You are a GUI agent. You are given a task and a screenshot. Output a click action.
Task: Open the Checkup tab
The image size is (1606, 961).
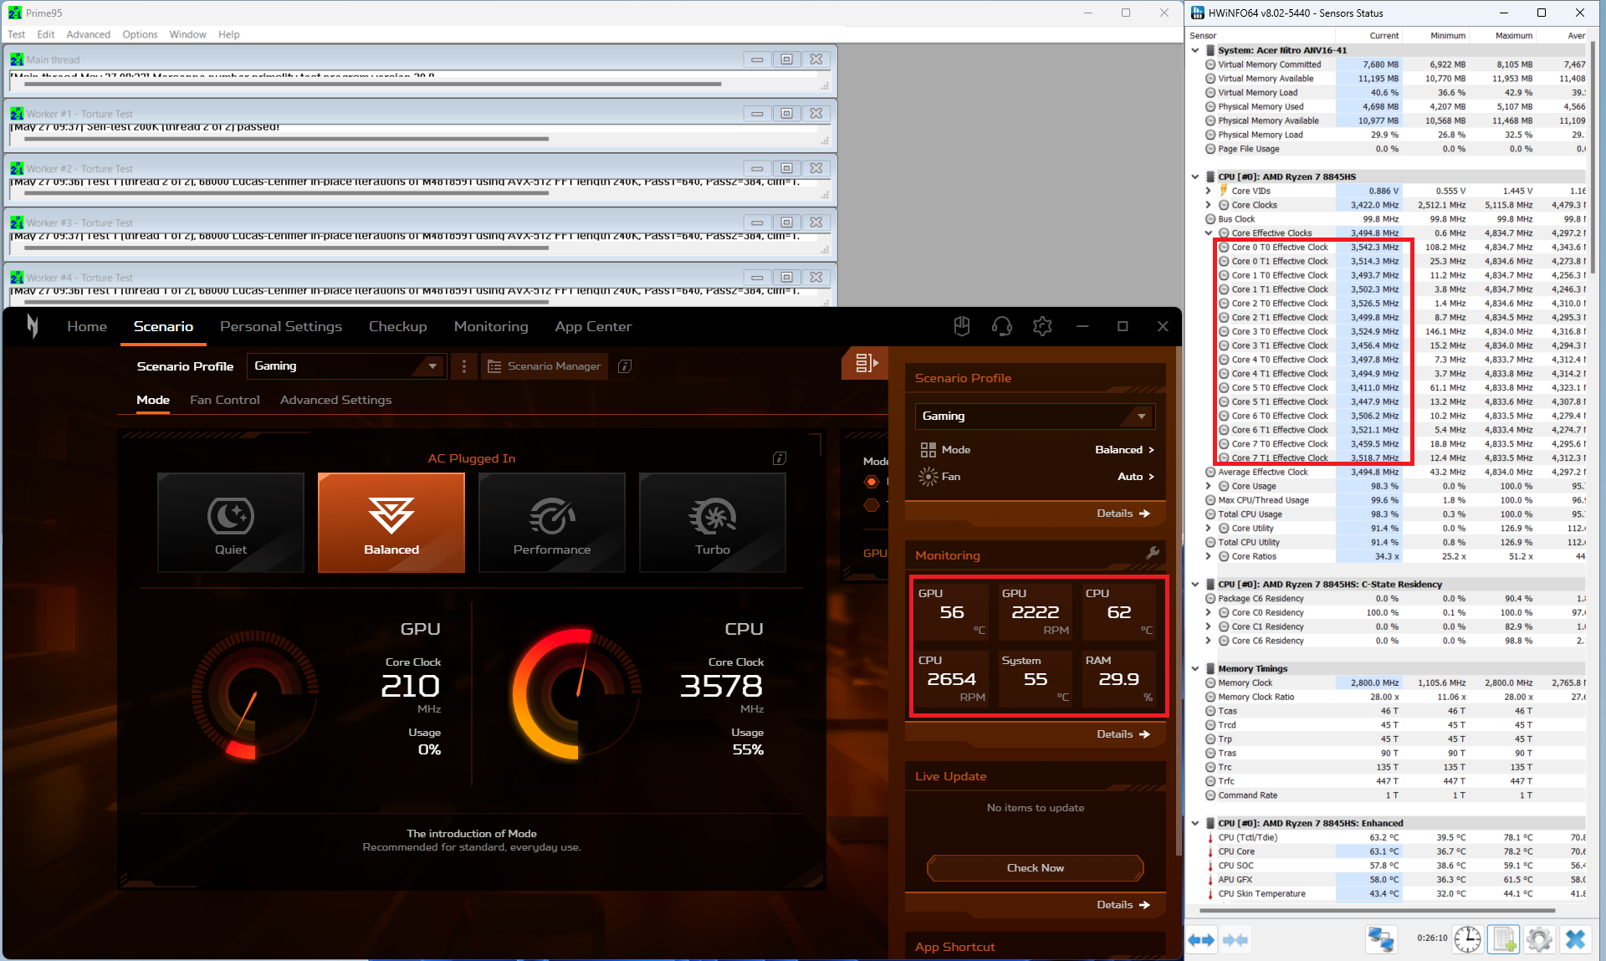click(x=398, y=326)
